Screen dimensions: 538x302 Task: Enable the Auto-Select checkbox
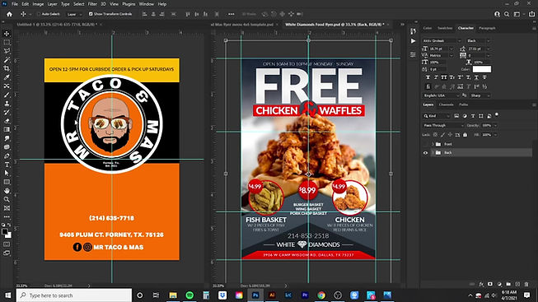(x=39, y=14)
